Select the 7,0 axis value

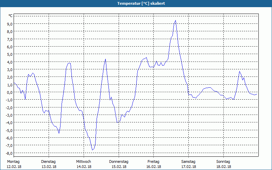[x=10, y=39]
